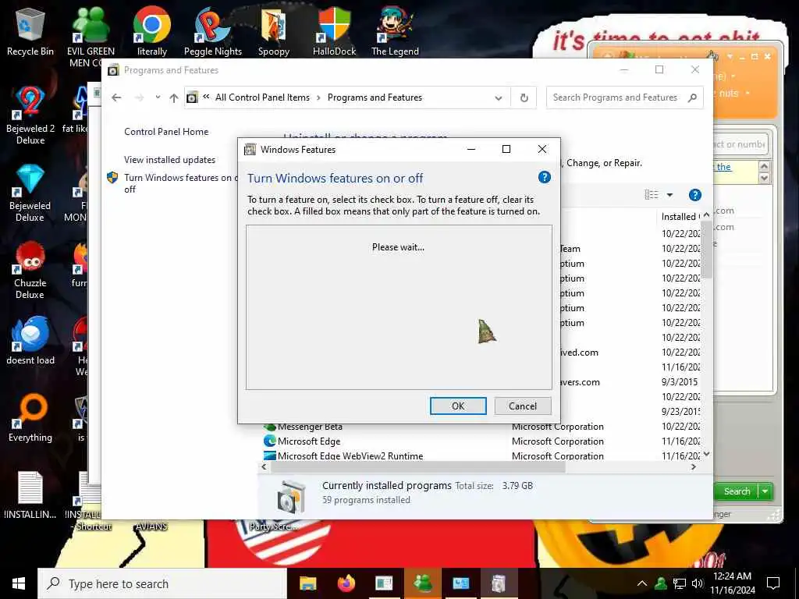Image resolution: width=799 pixels, height=599 pixels.
Task: Click the Windows Start button
Action: [19, 583]
